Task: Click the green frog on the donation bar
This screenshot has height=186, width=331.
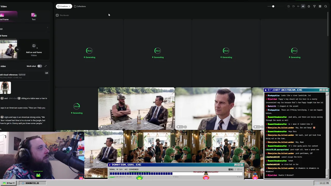Action: [139, 177]
